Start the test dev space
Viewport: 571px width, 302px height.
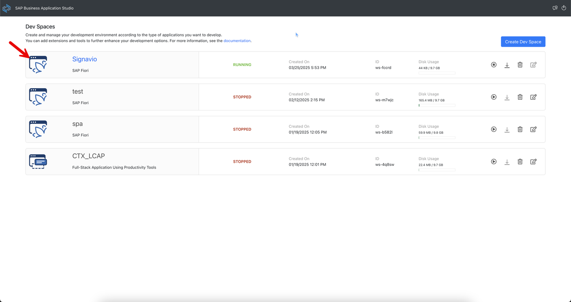494,97
